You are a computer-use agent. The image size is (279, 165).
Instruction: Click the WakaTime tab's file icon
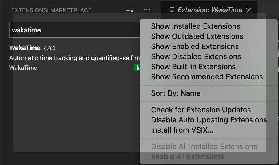click(x=172, y=10)
